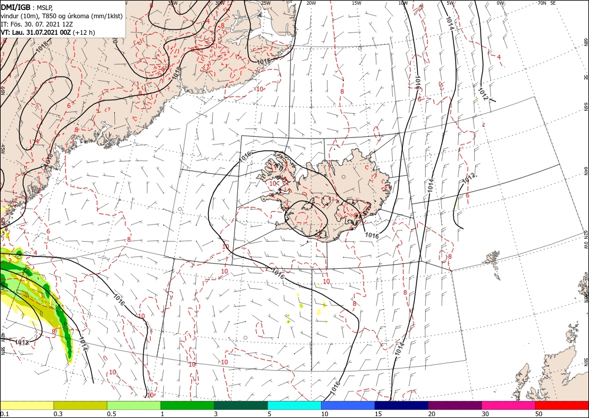This screenshot has width=589, height=418.
Task: Click the "0.3" legend scale label
Action: [58, 414]
